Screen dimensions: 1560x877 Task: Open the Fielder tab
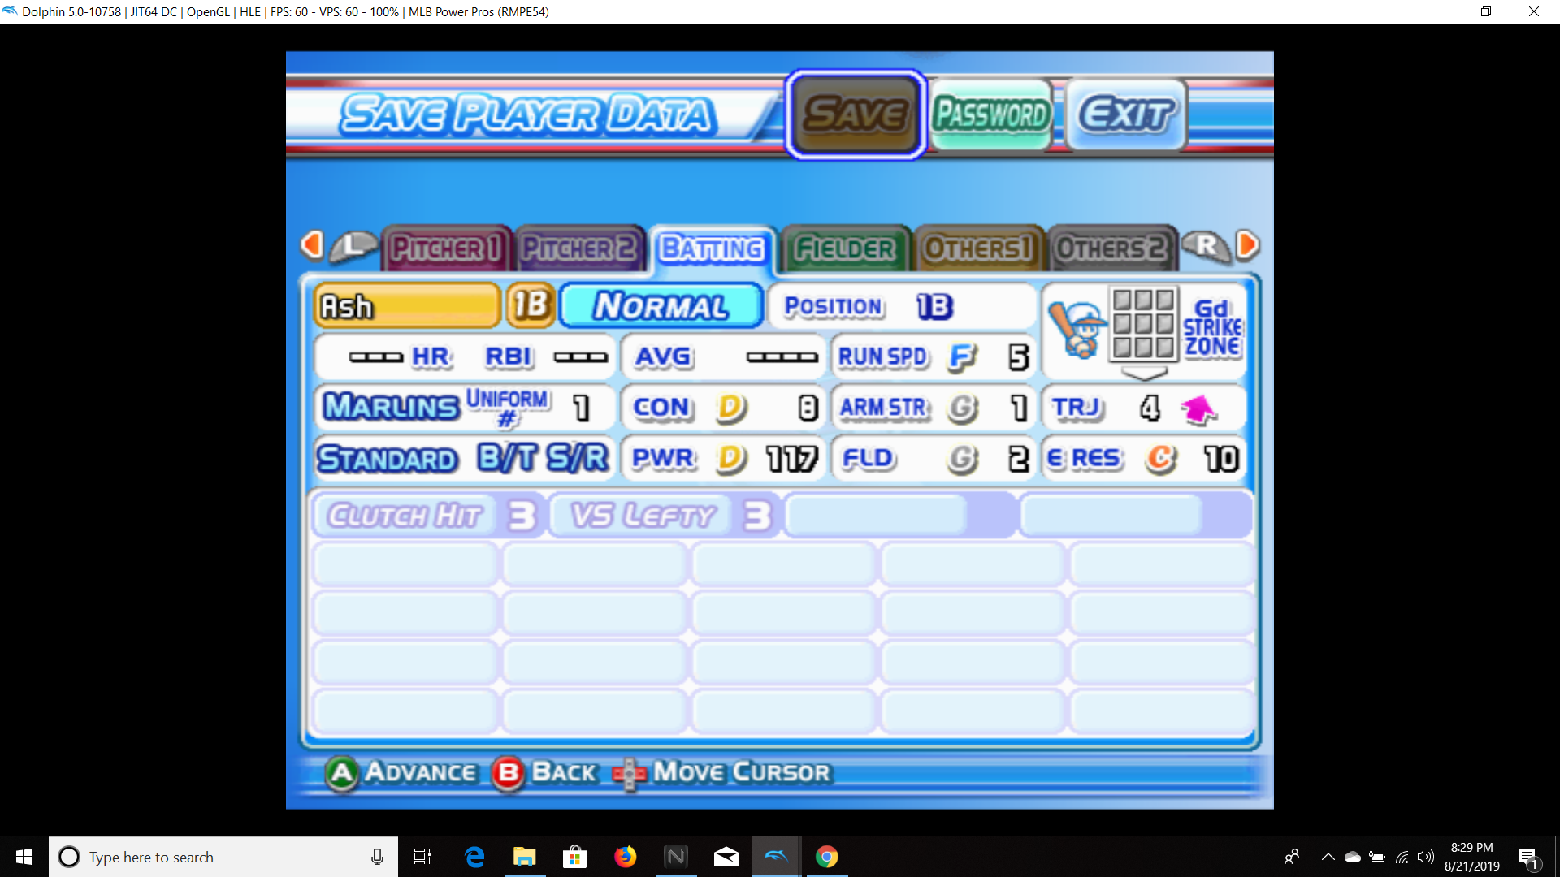(845, 248)
